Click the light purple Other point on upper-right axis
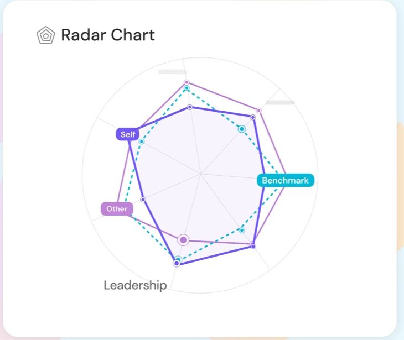Image resolution: width=404 pixels, height=340 pixels. (258, 111)
